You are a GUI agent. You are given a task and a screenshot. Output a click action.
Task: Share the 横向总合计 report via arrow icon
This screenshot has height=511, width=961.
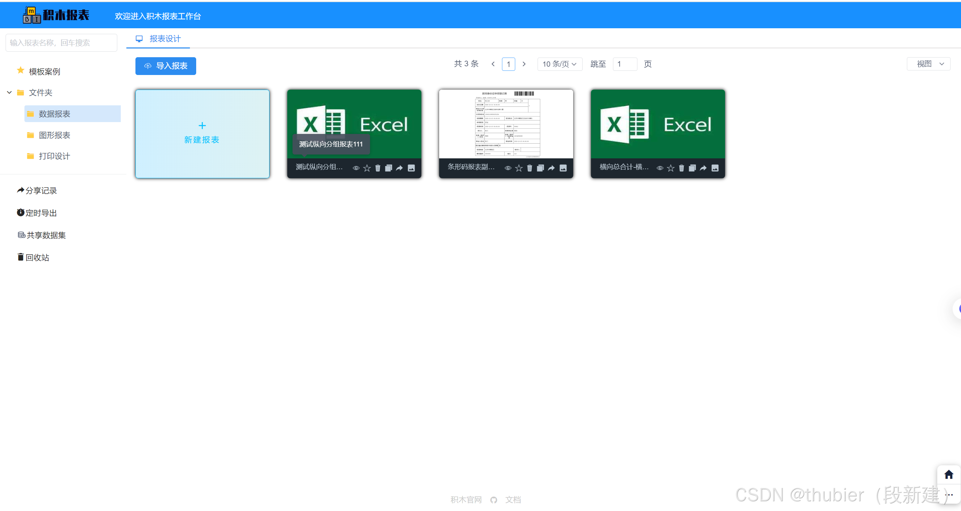703,168
